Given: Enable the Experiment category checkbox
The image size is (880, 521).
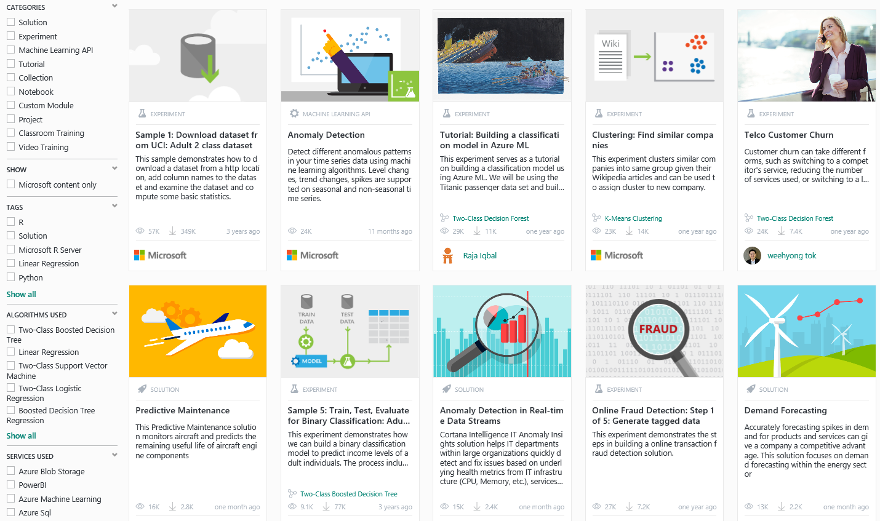Looking at the screenshot, I should tap(11, 36).
